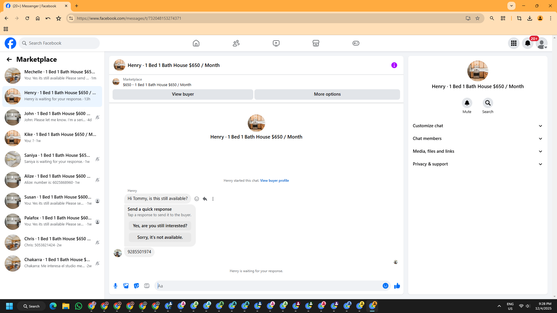Click the View buyer button
The width and height of the screenshot is (557, 313).
183,94
